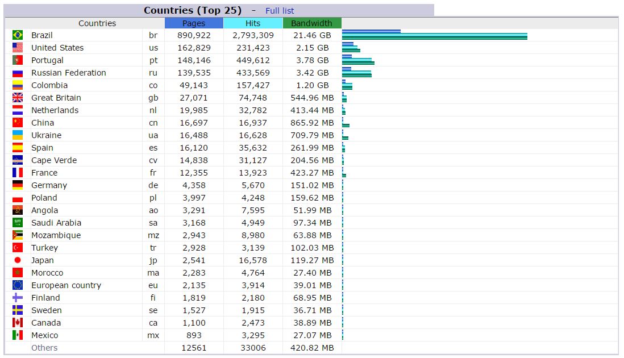
Task: Click the Mexico flag icon
Action: [x=18, y=335]
